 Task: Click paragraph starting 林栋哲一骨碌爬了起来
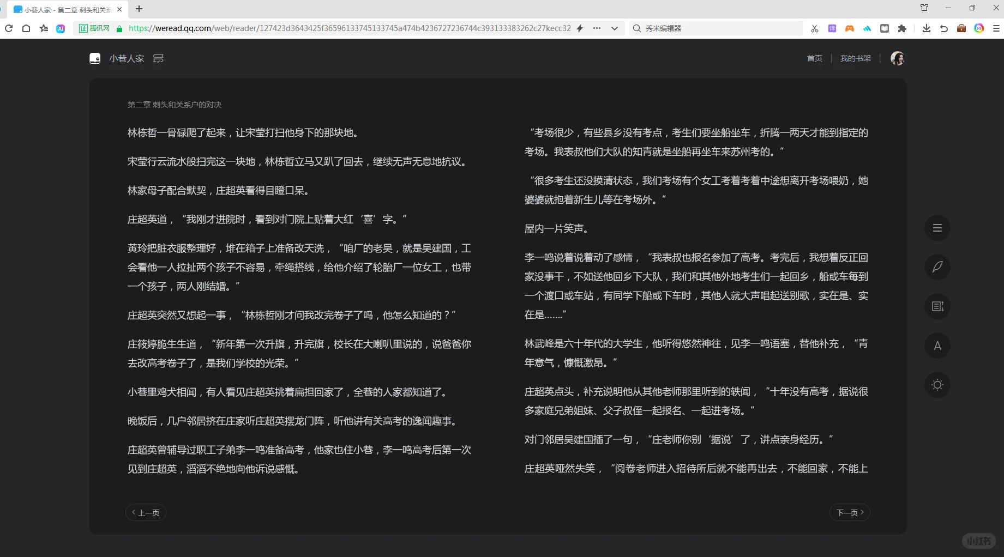coord(243,132)
